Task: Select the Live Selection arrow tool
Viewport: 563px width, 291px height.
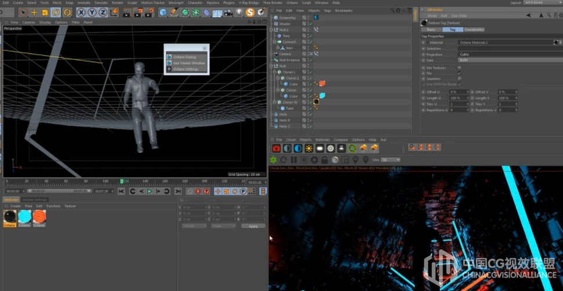Action: 23,13
